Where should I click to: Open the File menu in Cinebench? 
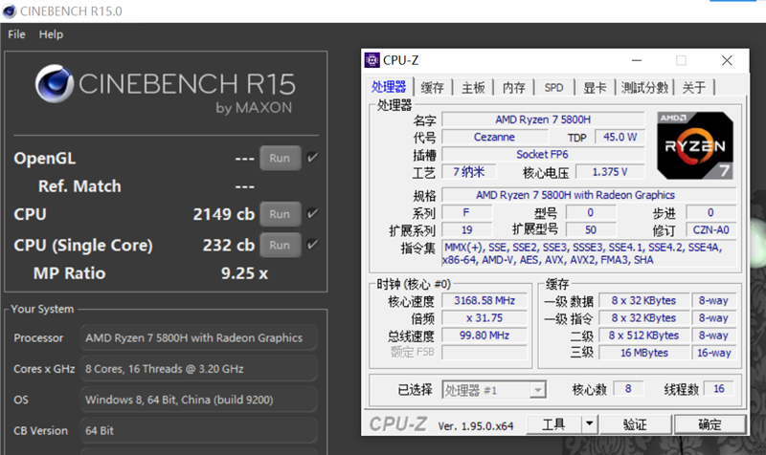pos(16,34)
